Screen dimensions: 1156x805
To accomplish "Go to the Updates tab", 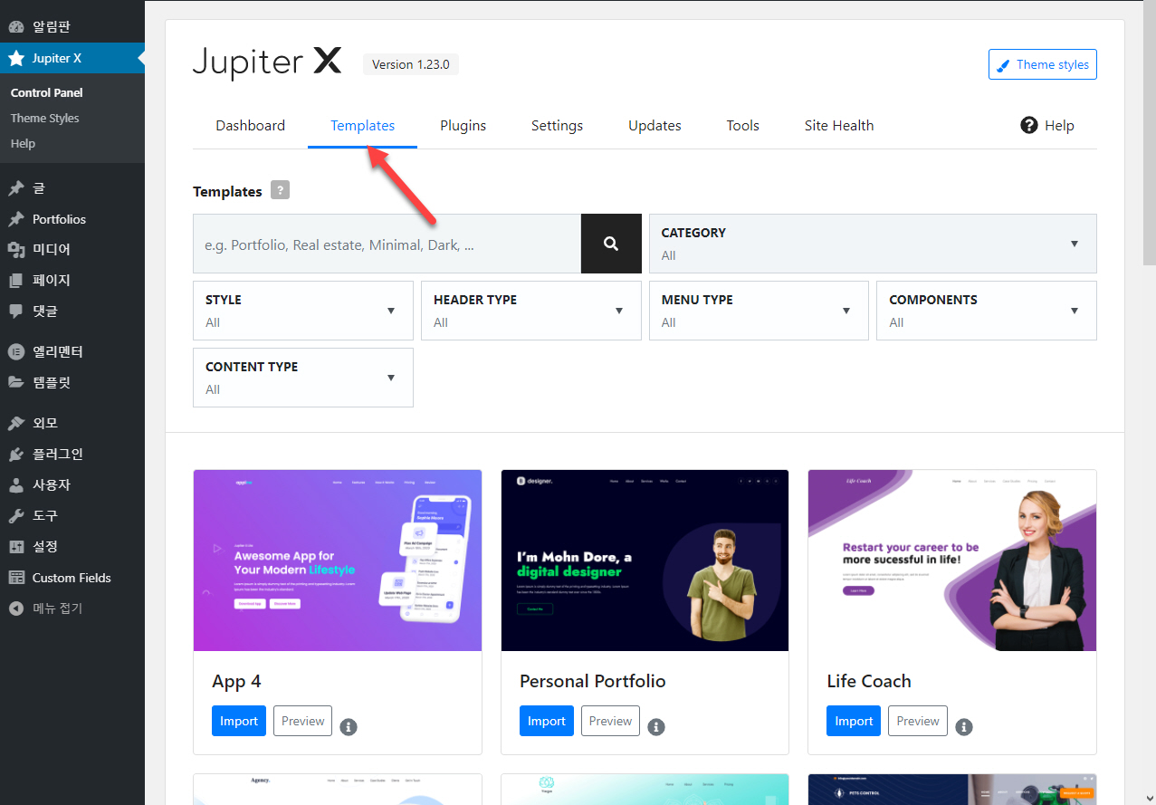I will 654,126.
